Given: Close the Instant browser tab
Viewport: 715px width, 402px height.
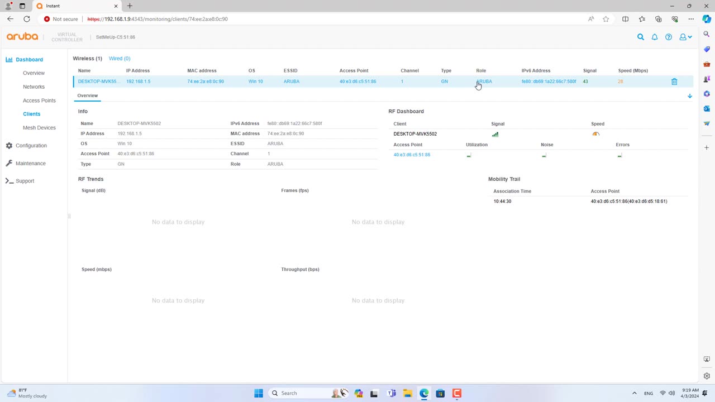Looking at the screenshot, I should point(116,6).
